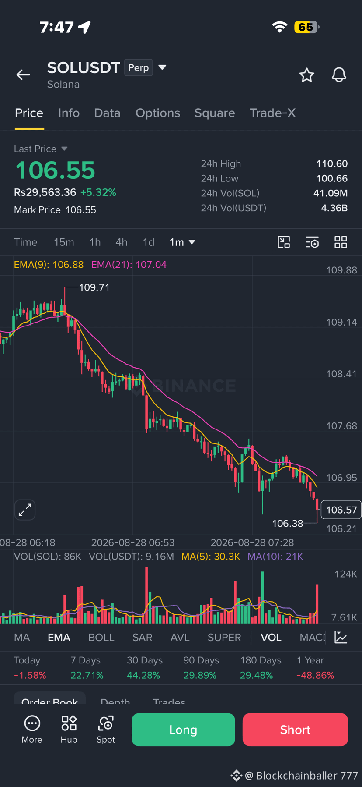Open indicator settings chart icon
The image size is (362, 787).
pos(341,637)
